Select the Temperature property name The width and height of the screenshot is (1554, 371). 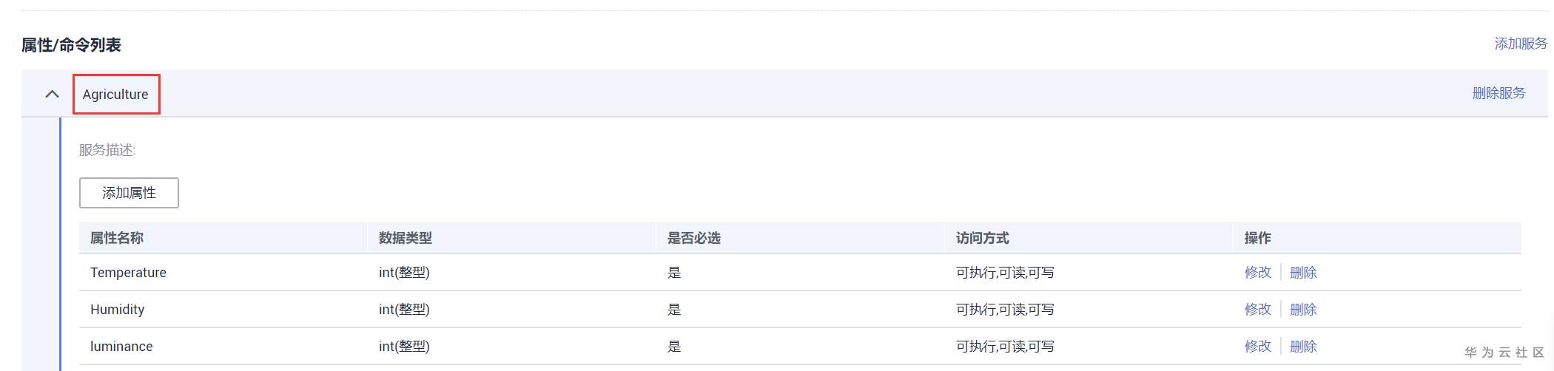coord(128,273)
